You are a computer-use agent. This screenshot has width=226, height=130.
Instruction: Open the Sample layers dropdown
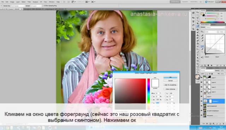(36, 6)
